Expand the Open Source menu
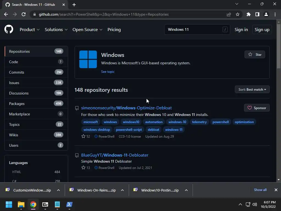Image resolution: width=281 pixels, height=211 pixels. coord(88,30)
